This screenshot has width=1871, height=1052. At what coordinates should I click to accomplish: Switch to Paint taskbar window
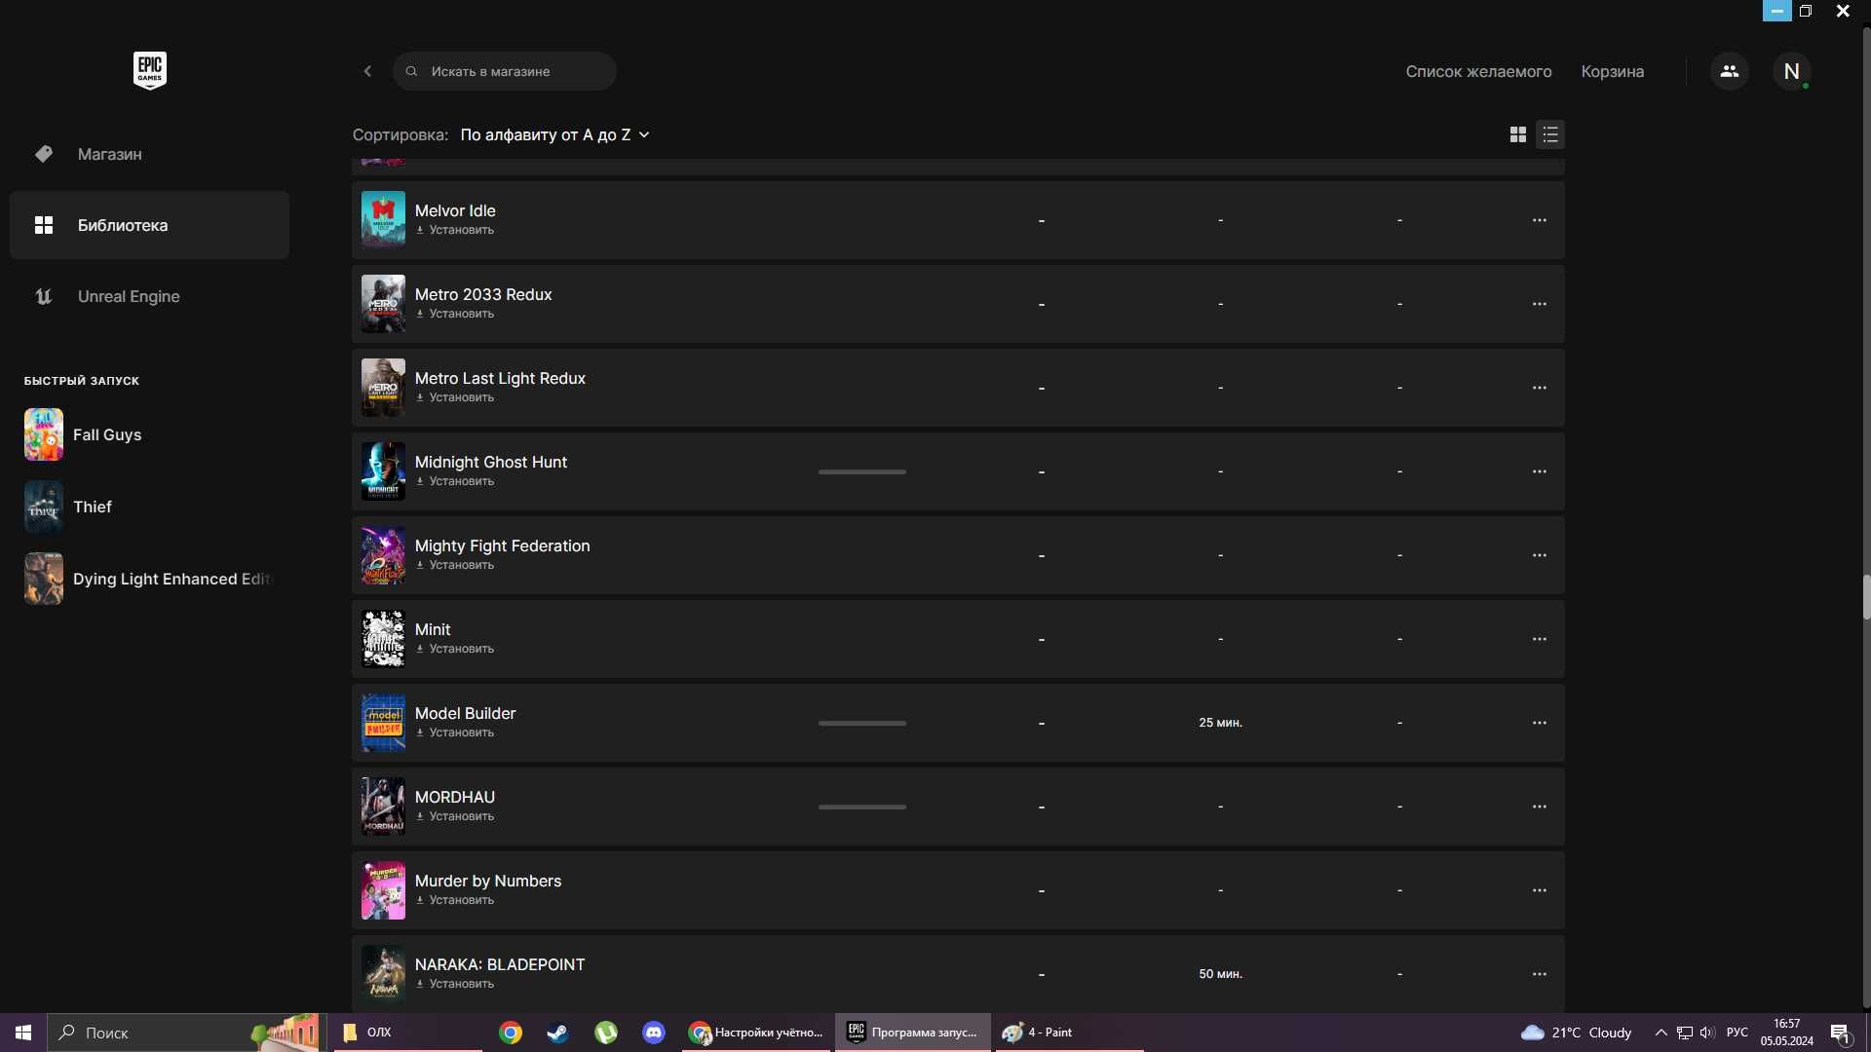point(1068,1033)
